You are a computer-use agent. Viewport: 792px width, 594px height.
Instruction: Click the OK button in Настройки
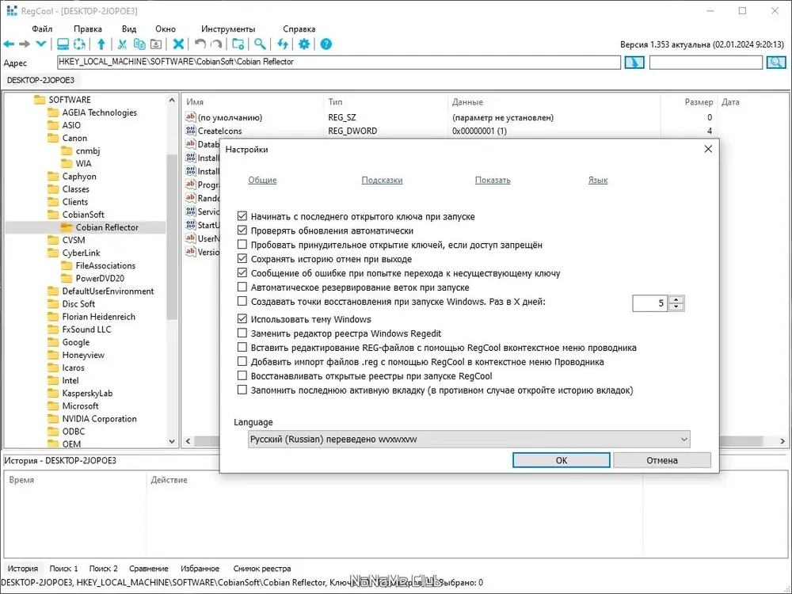point(562,460)
